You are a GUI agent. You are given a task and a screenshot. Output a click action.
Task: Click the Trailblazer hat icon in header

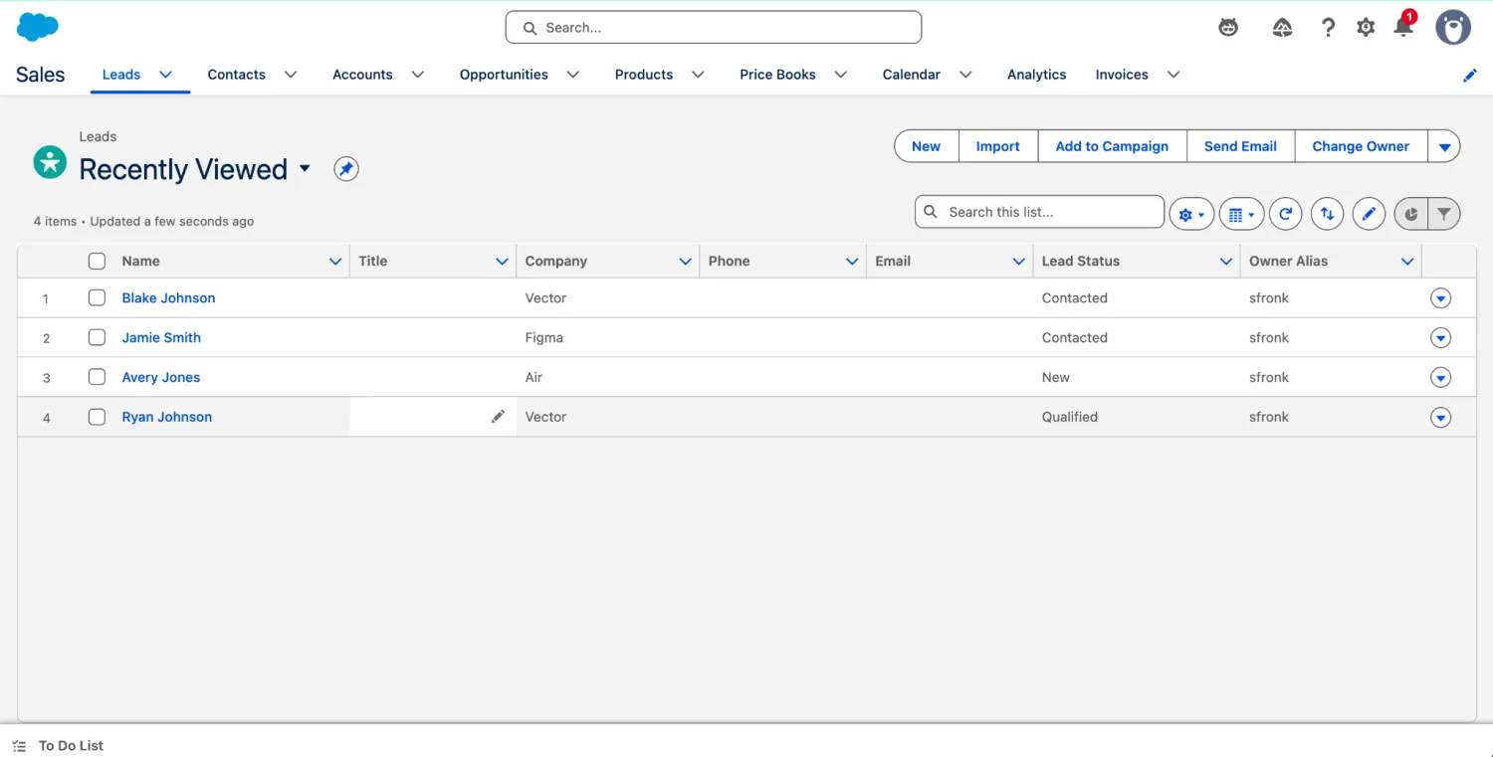tap(1283, 28)
